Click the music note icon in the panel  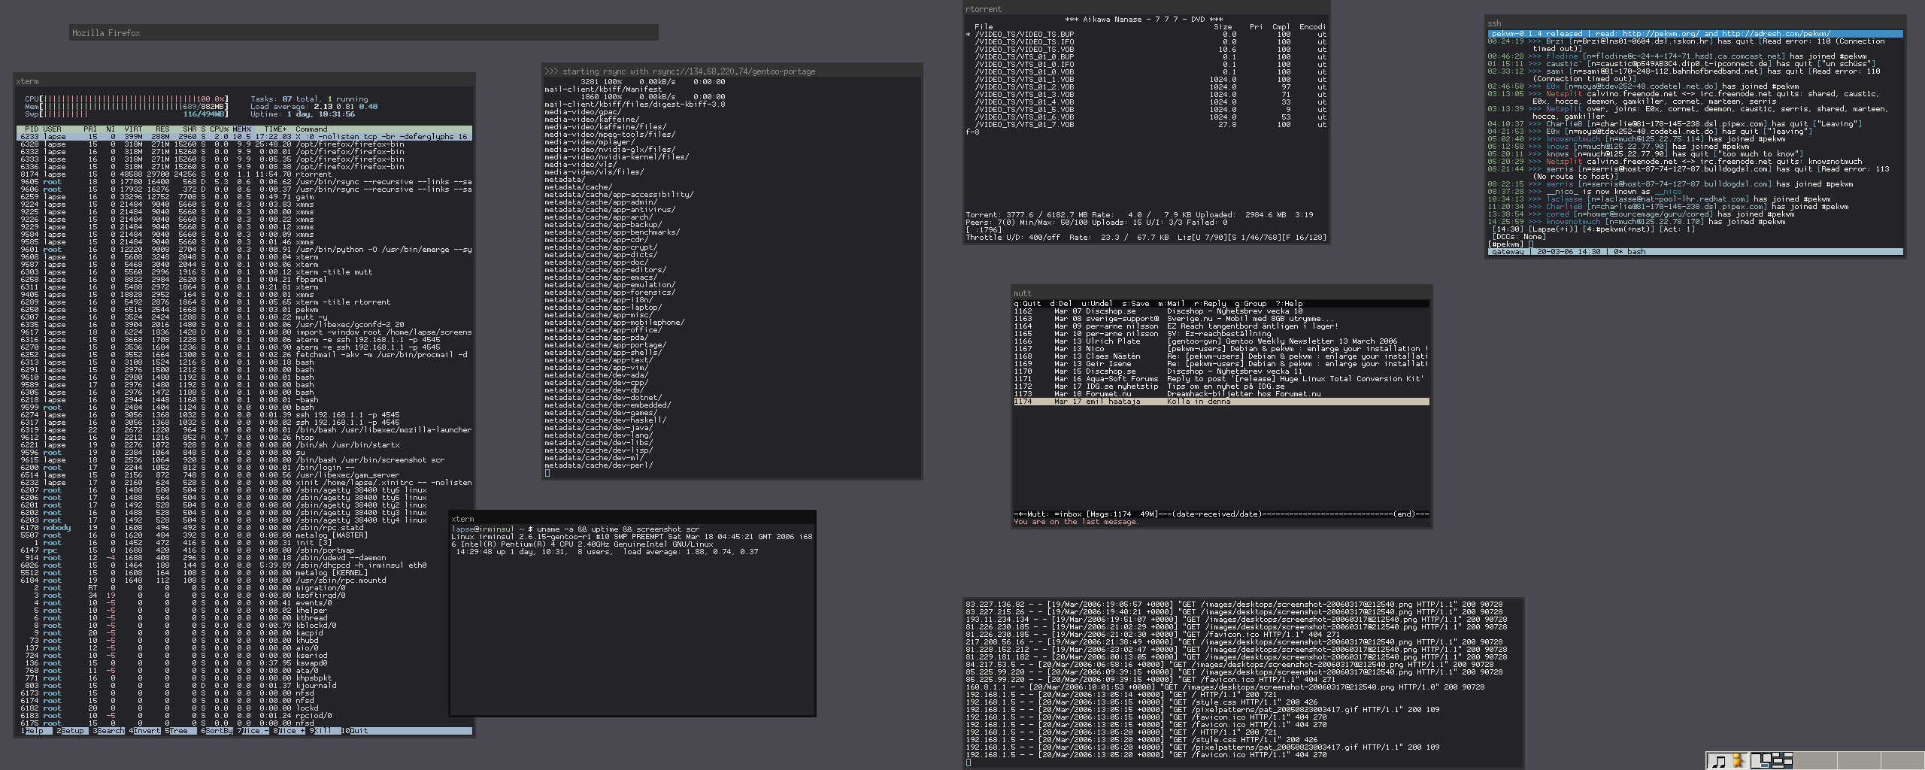coord(1719,761)
